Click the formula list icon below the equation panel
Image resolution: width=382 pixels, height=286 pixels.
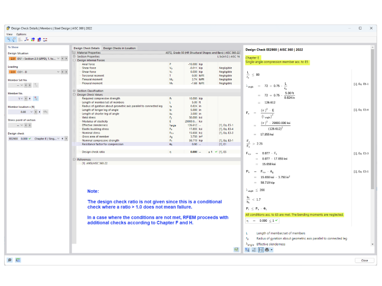click(254, 250)
